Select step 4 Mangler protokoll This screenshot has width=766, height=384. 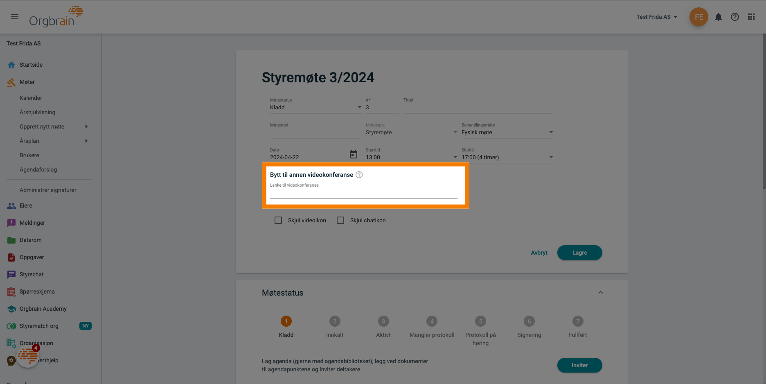tap(432, 321)
